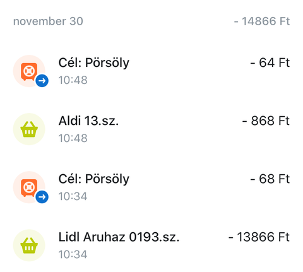Viewport: 303px width, 272px height.
Task: Tap the green basket icon for Aldi
Action: (x=29, y=129)
